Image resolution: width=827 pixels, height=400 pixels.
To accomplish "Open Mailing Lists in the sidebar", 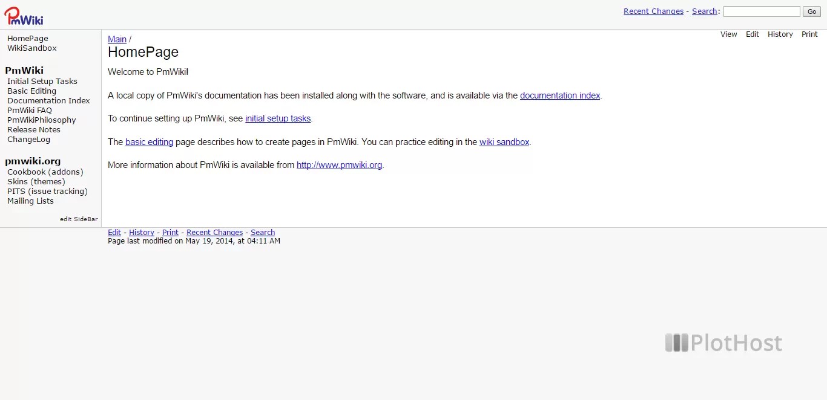I will 30,201.
